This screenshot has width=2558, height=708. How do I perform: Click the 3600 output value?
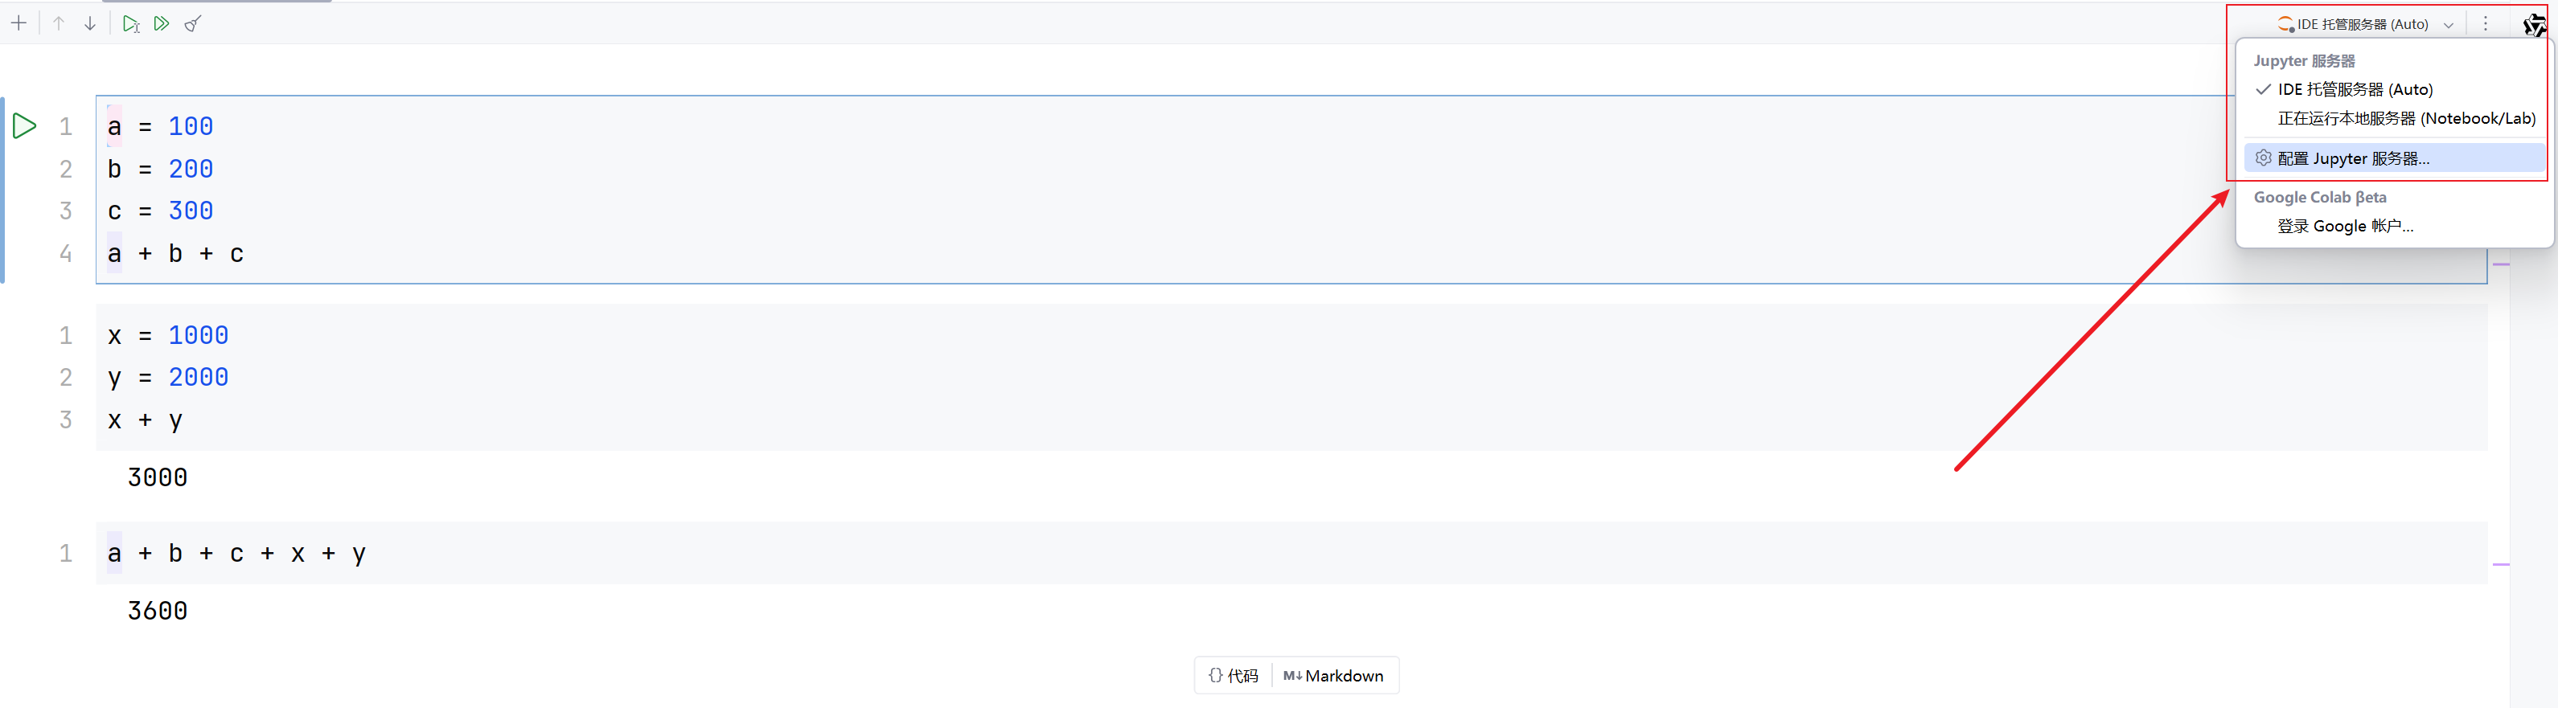tap(158, 611)
